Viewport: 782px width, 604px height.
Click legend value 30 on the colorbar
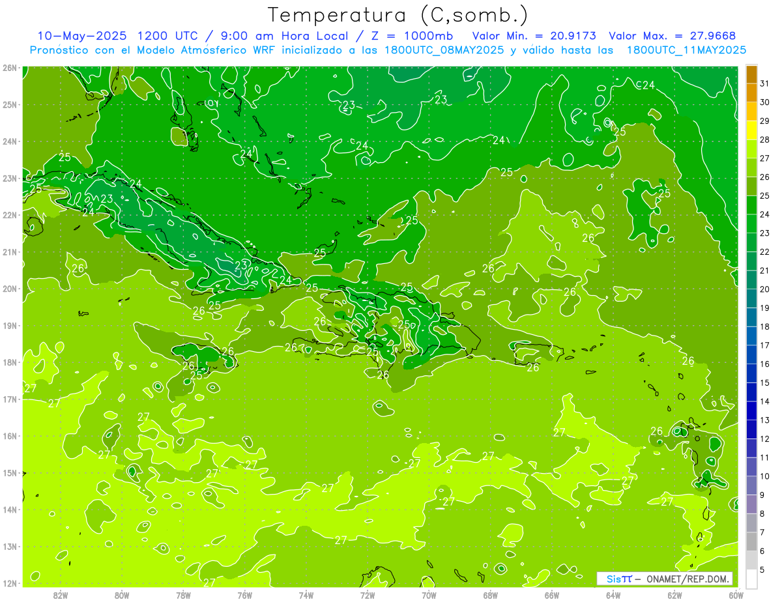coord(765,102)
